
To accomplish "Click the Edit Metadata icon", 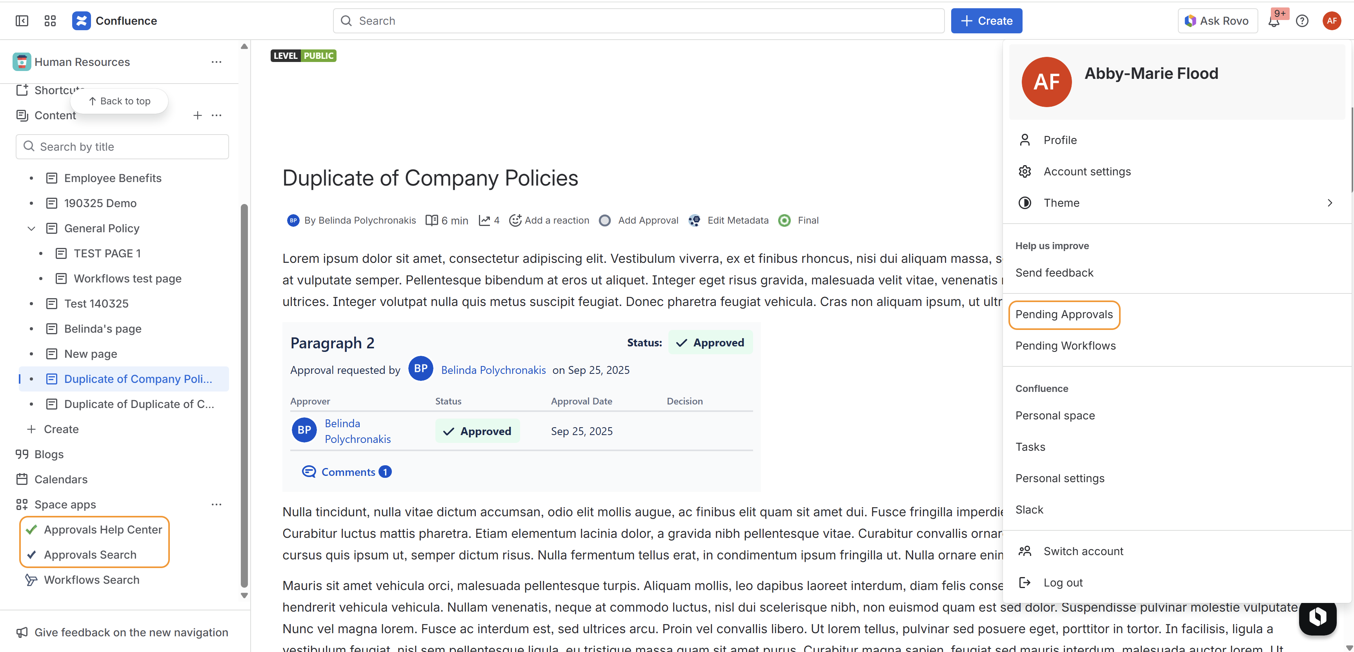I will [x=694, y=220].
